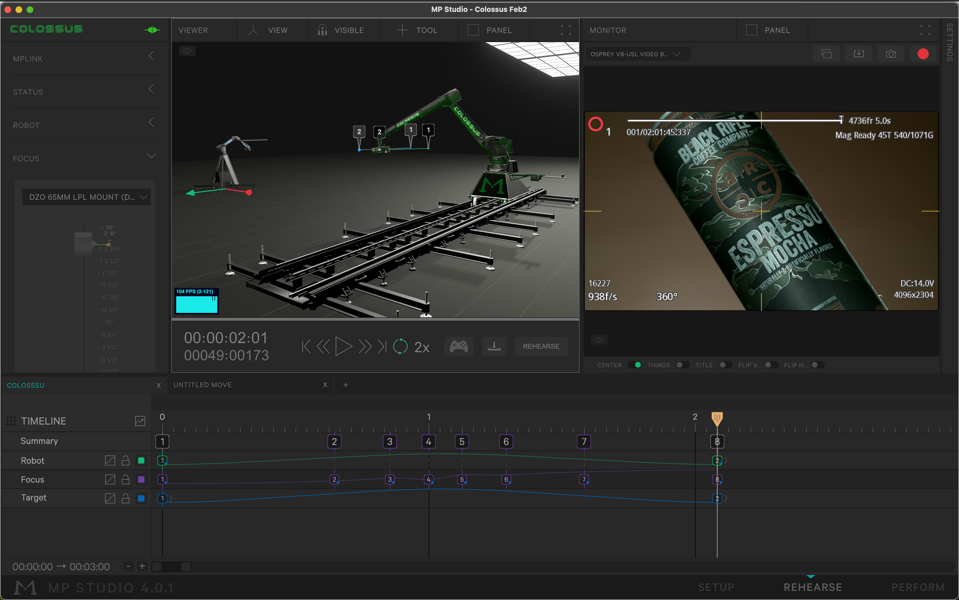Click the purple Focus track color swatch
959x600 pixels.
pyautogui.click(x=141, y=479)
